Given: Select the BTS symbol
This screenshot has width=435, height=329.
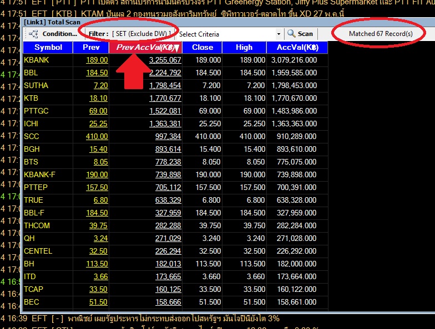Looking at the screenshot, I should pyautogui.click(x=31, y=162).
